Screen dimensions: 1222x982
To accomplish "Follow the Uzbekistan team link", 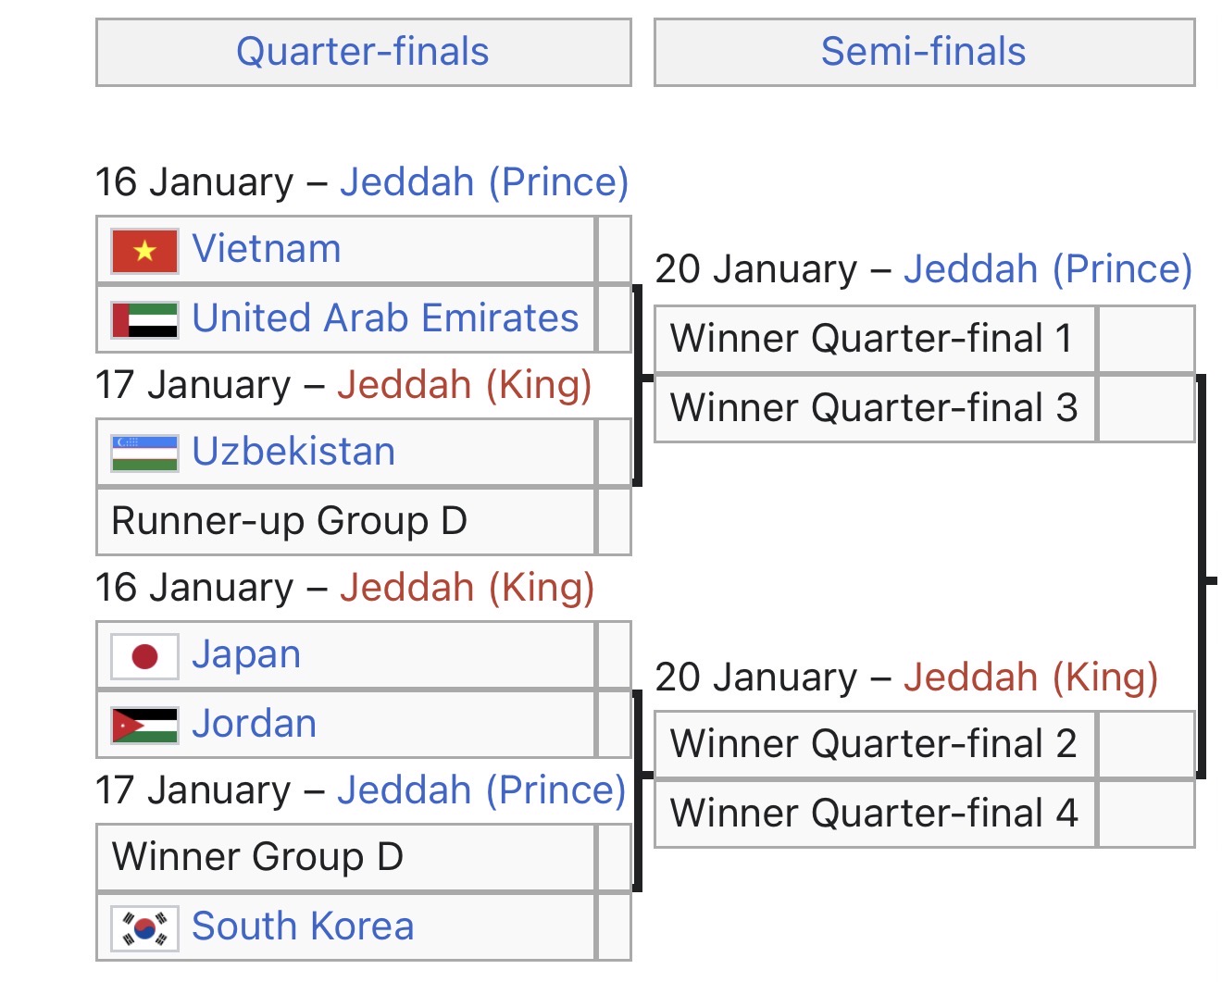I will pyautogui.click(x=293, y=452).
